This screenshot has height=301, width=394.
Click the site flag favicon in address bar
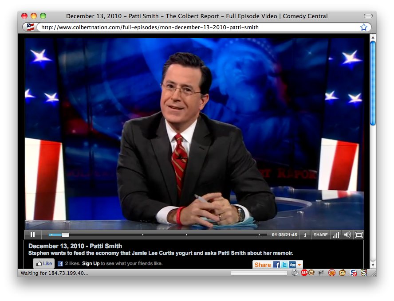coord(31,27)
